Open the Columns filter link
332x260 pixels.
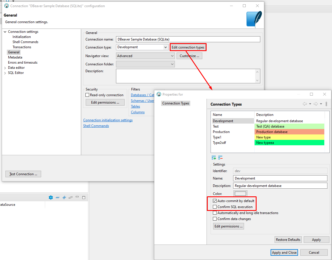138,112
